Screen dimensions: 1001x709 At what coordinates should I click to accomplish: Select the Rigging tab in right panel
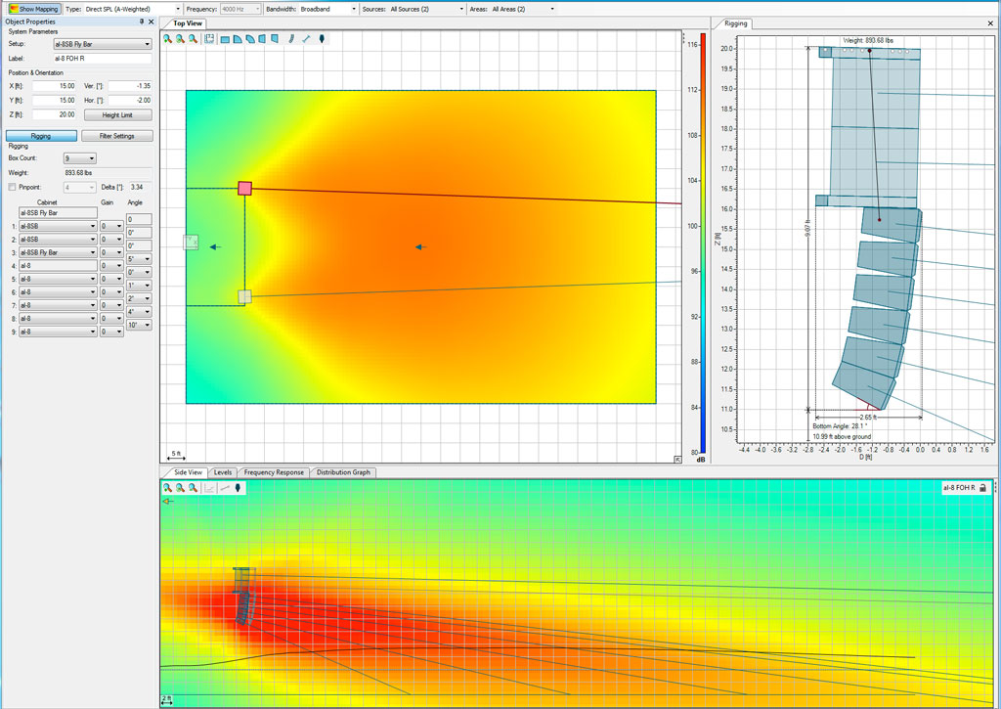tap(735, 23)
